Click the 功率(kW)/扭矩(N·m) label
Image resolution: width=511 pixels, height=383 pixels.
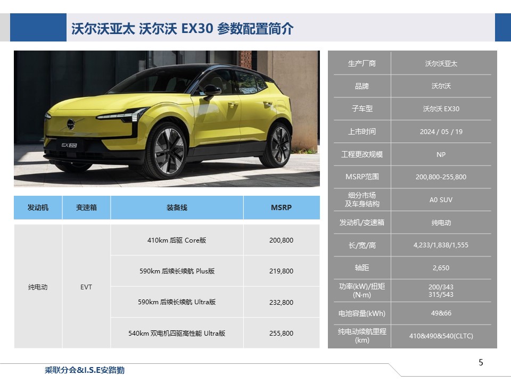(x=362, y=290)
